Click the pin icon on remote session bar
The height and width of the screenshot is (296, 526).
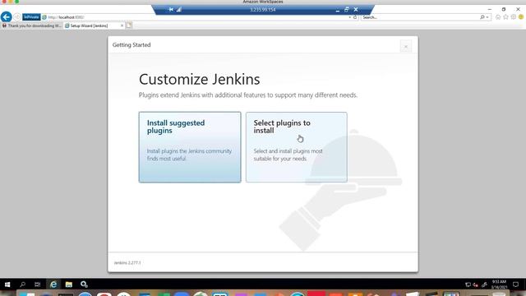click(171, 9)
